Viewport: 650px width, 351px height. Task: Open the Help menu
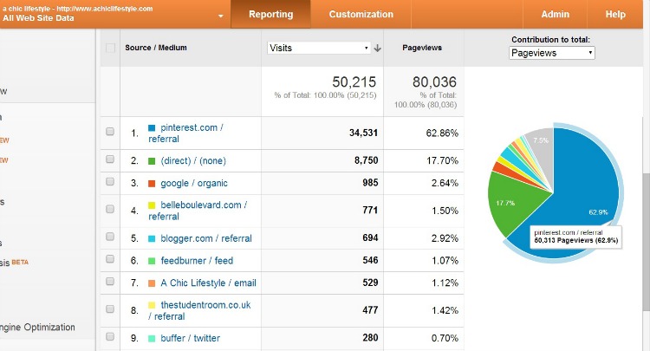click(x=615, y=14)
